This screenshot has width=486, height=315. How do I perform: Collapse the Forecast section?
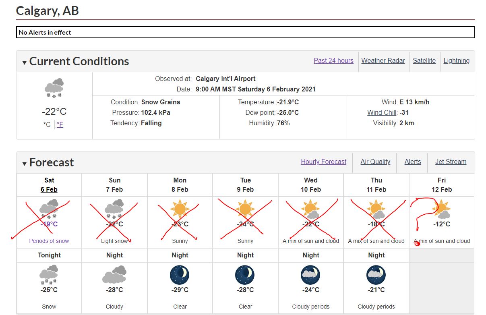(25, 164)
